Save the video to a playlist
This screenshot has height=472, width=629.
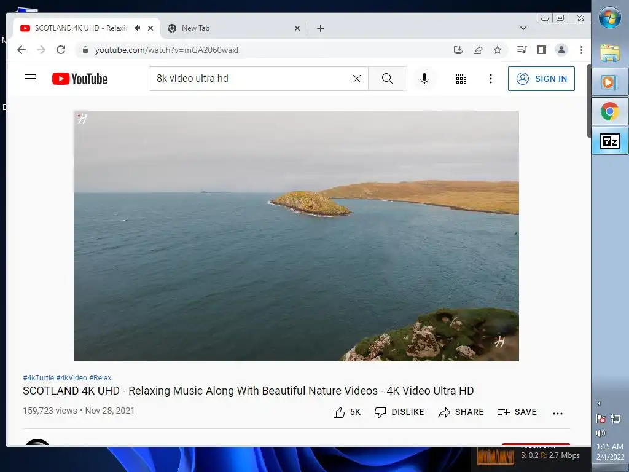click(x=517, y=412)
